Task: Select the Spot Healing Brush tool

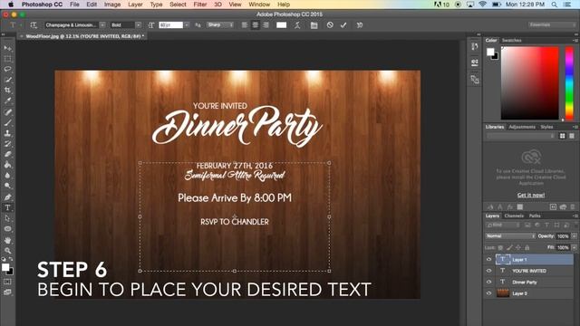Action: [7, 112]
